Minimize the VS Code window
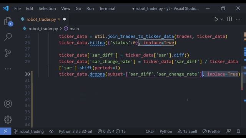 208,8
